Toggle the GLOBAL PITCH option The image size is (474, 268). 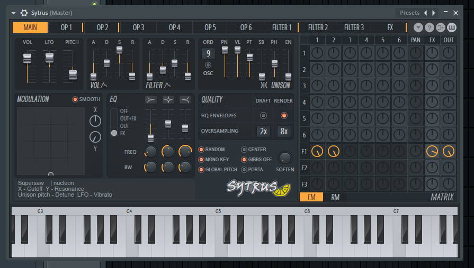coord(201,170)
